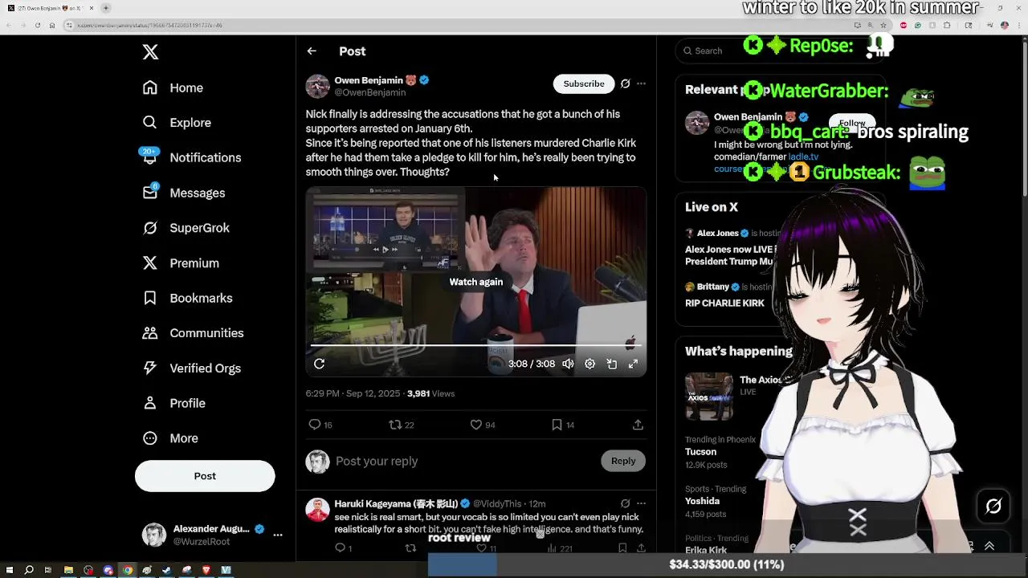
Task: Open the More menu in sidebar
Action: [x=170, y=438]
